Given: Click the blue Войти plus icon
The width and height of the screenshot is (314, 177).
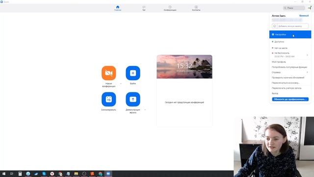Looking at the screenshot, I should coord(133,73).
